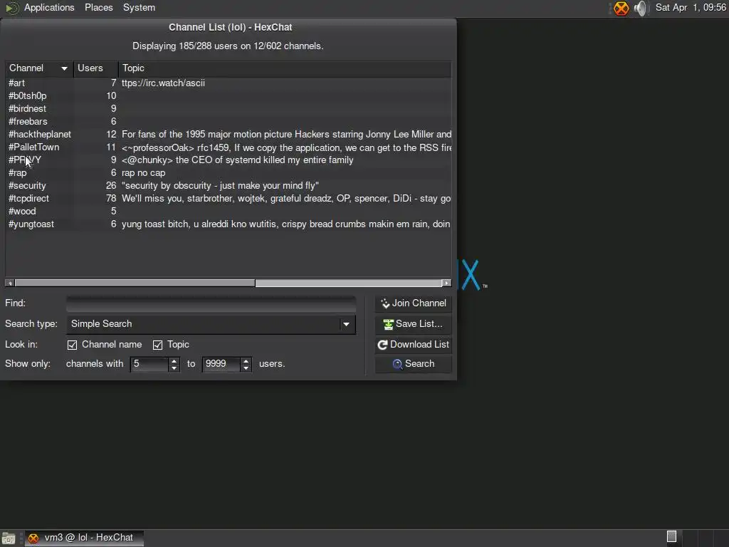
Task: Select the #wood channel row
Action: click(228, 211)
